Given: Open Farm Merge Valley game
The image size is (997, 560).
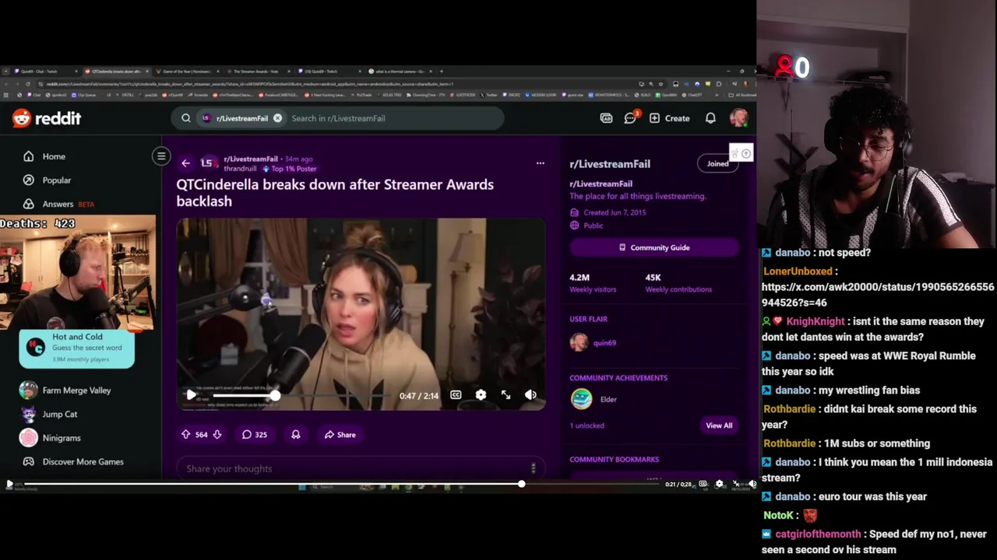Looking at the screenshot, I should tap(67, 390).
